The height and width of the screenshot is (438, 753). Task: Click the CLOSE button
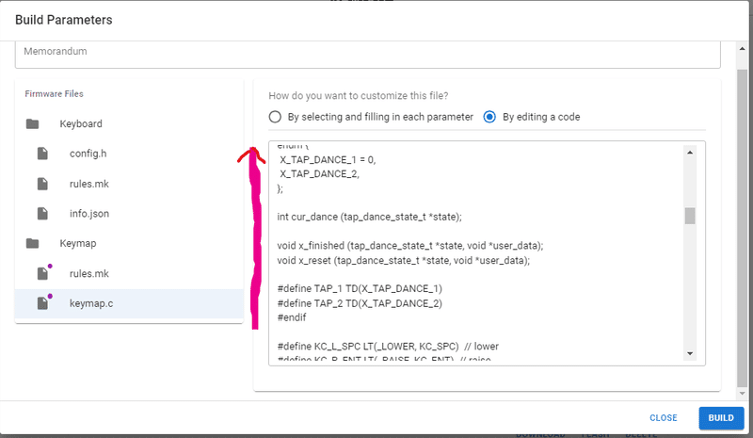click(663, 417)
